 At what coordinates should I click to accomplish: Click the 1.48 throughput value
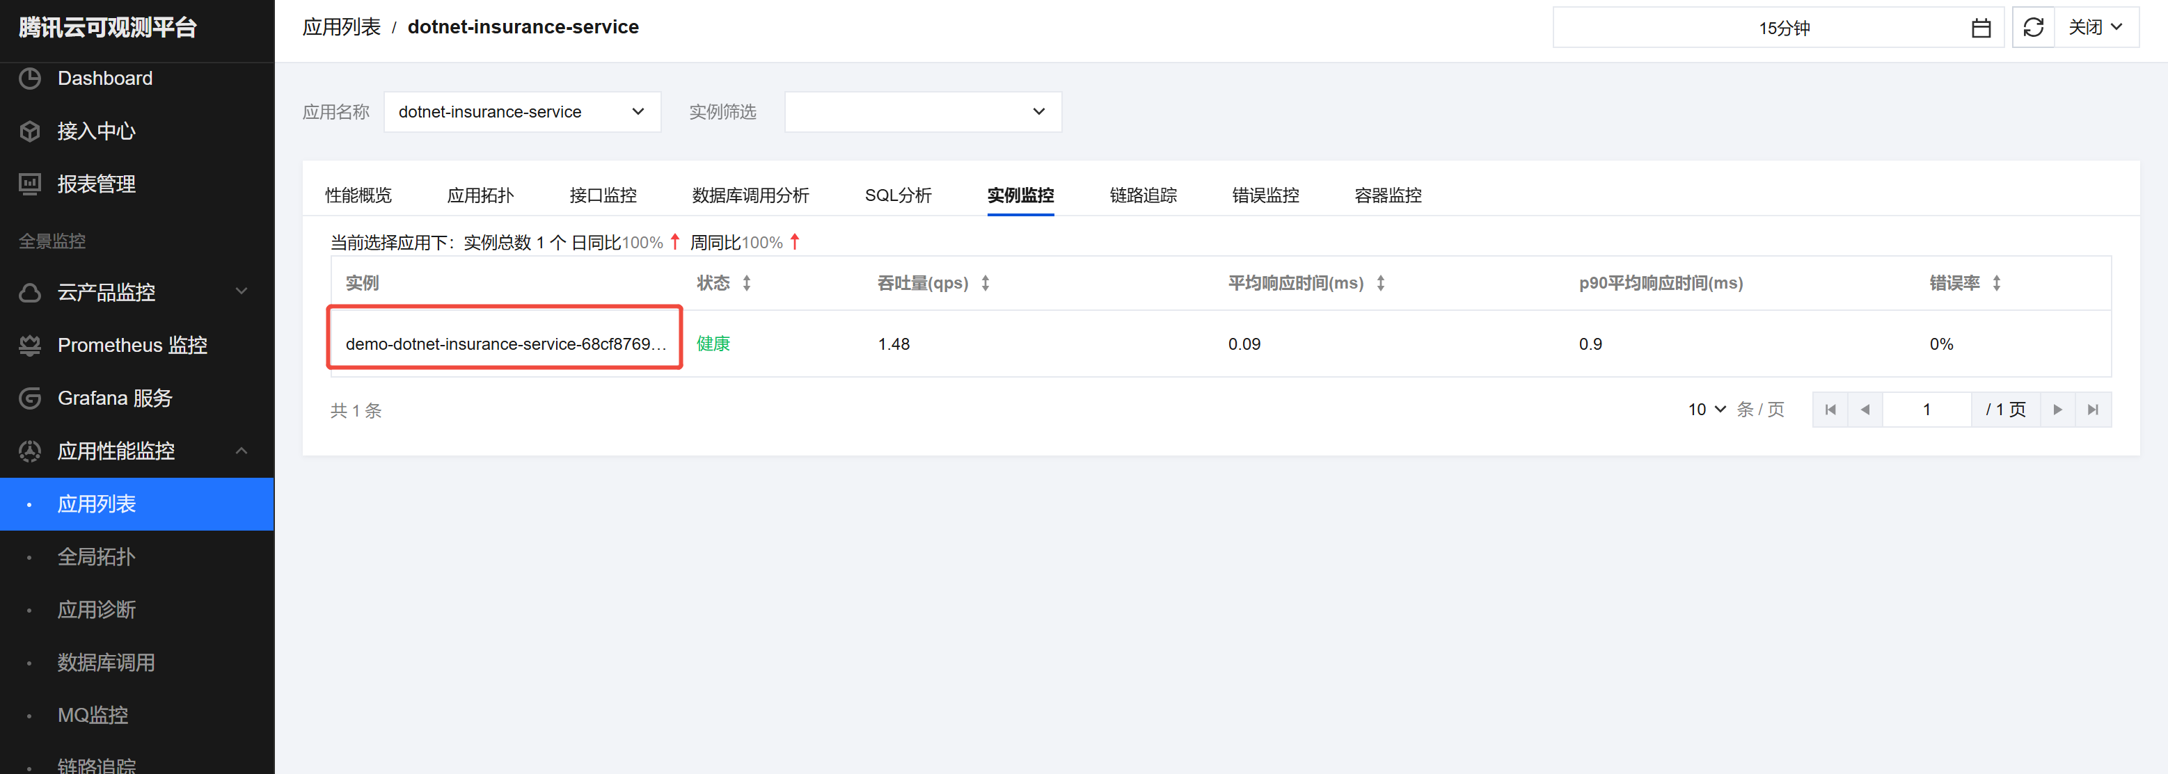894,344
